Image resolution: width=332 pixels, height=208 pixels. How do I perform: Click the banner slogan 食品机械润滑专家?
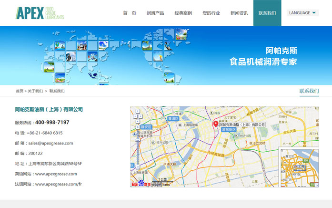pyautogui.click(x=263, y=62)
